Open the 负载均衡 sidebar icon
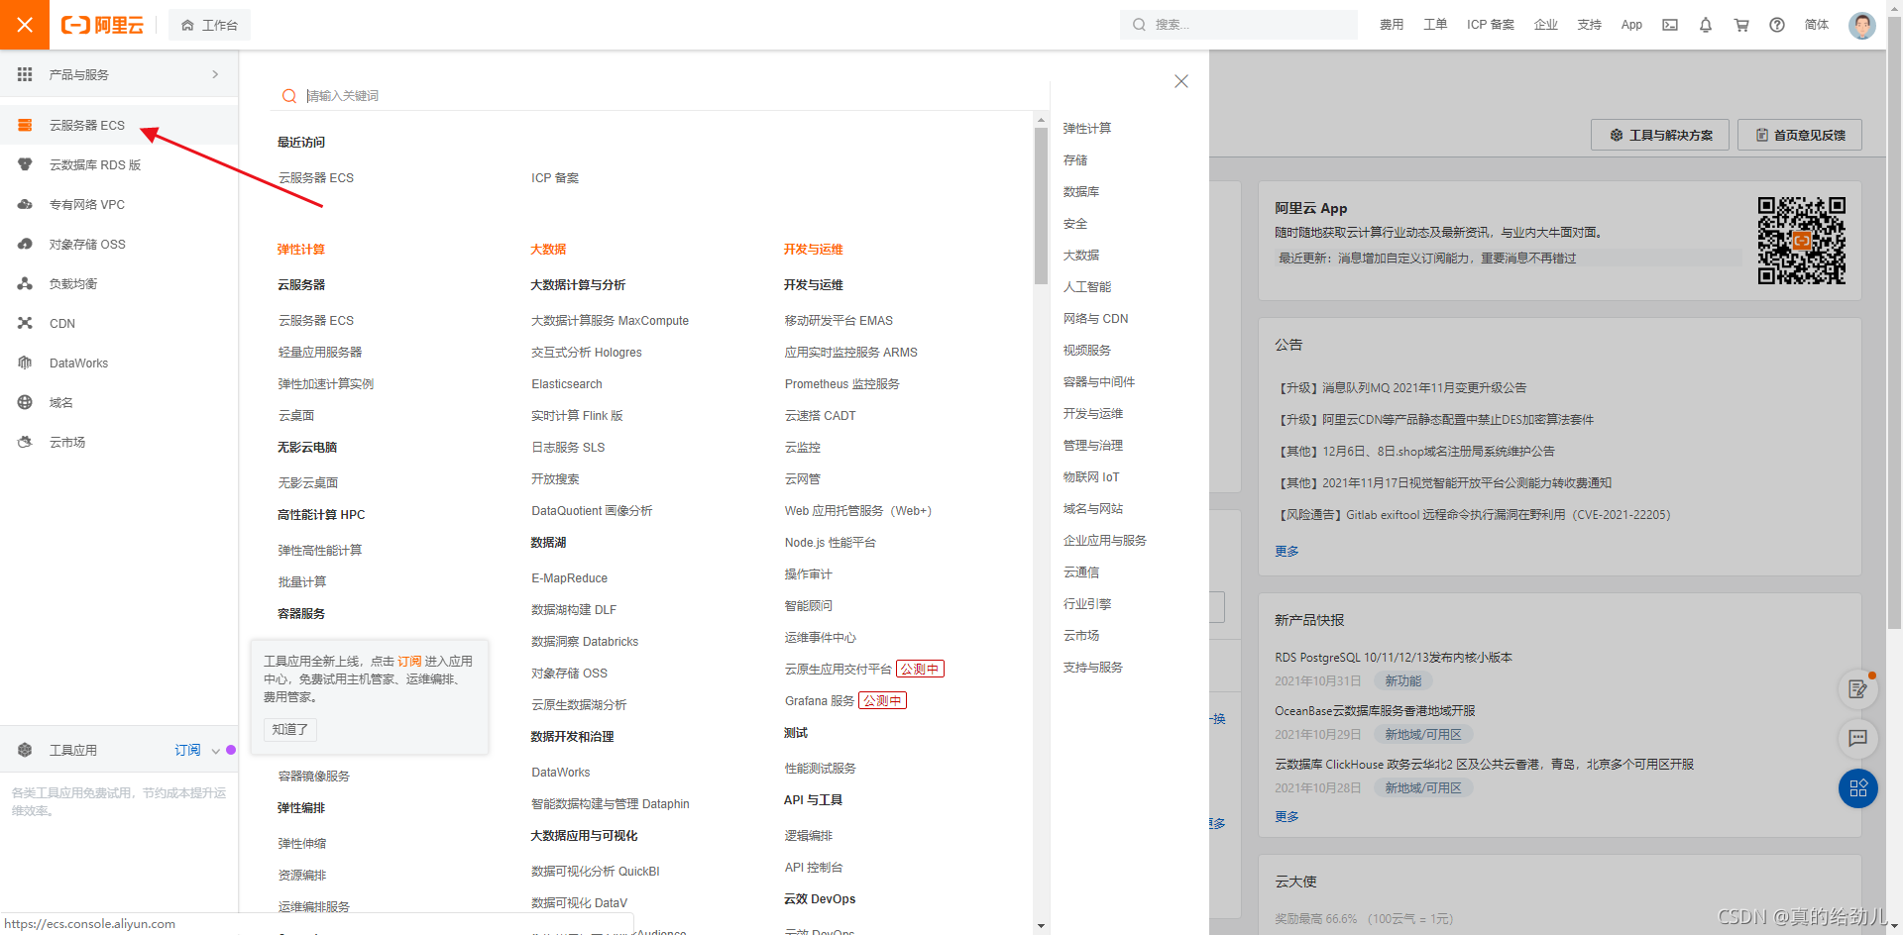 pos(25,284)
